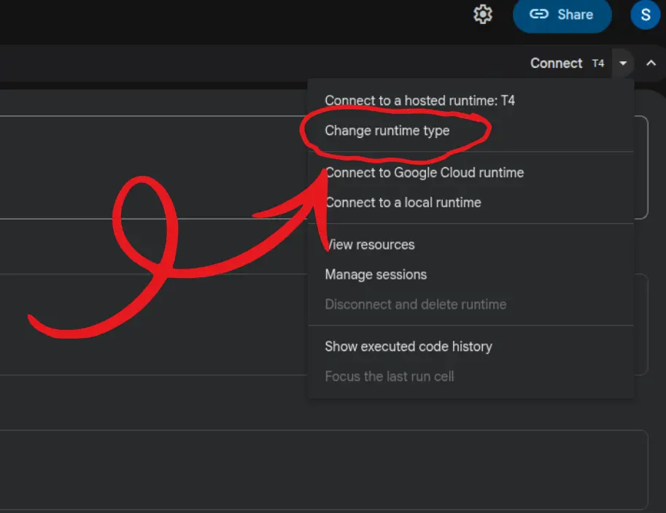Click the S avatar to switch accounts

pyautogui.click(x=645, y=14)
